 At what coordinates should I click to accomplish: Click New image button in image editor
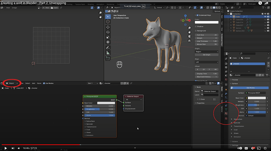[46, 8]
